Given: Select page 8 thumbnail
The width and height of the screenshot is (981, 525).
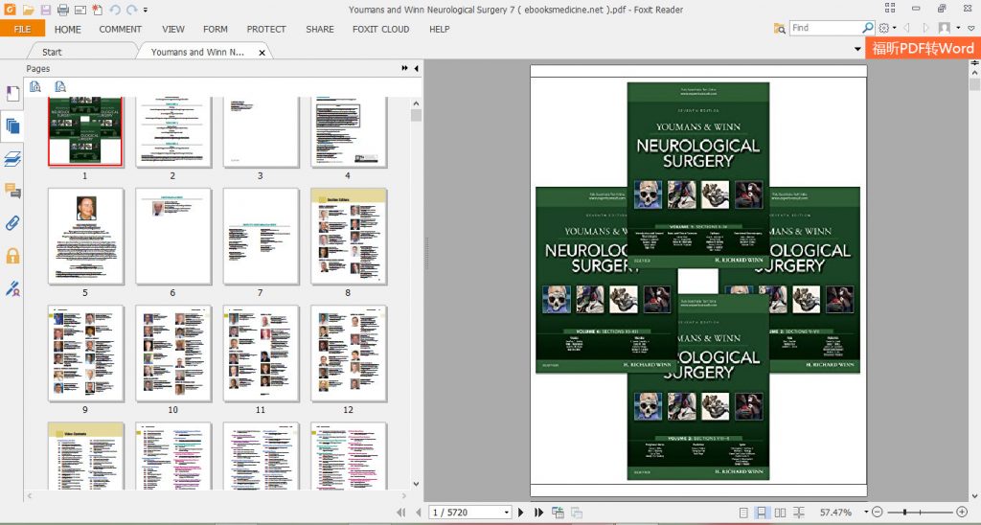Looking at the screenshot, I should click(x=349, y=237).
